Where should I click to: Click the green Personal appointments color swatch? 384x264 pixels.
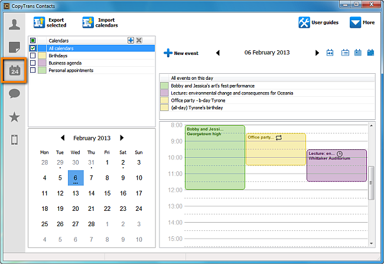42,70
